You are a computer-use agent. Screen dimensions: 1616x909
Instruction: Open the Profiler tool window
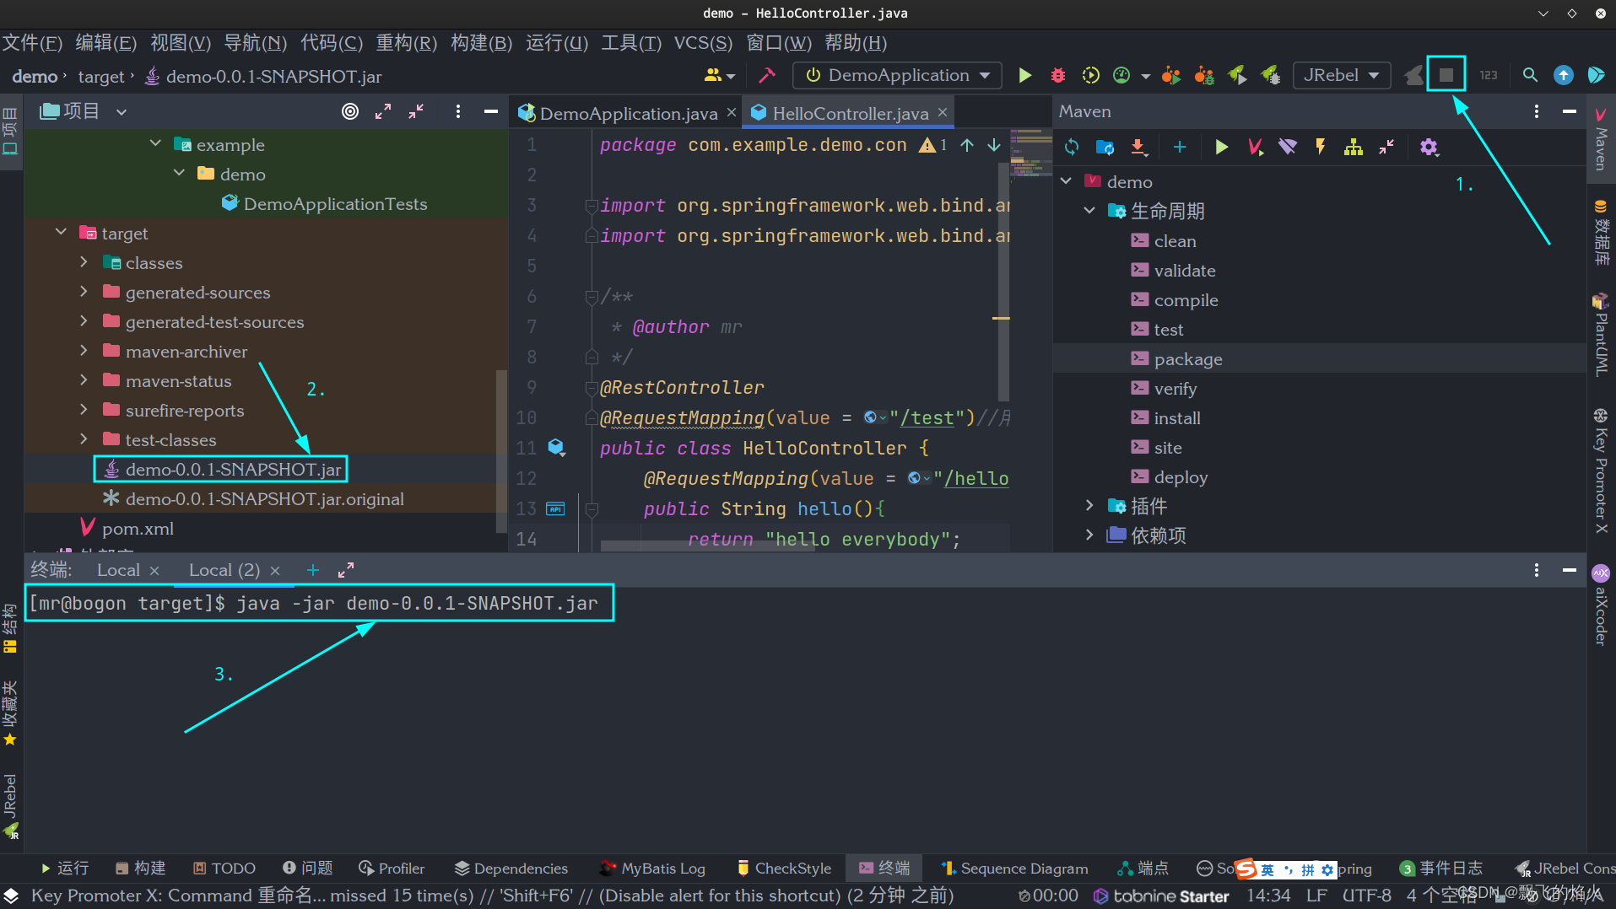click(x=391, y=869)
